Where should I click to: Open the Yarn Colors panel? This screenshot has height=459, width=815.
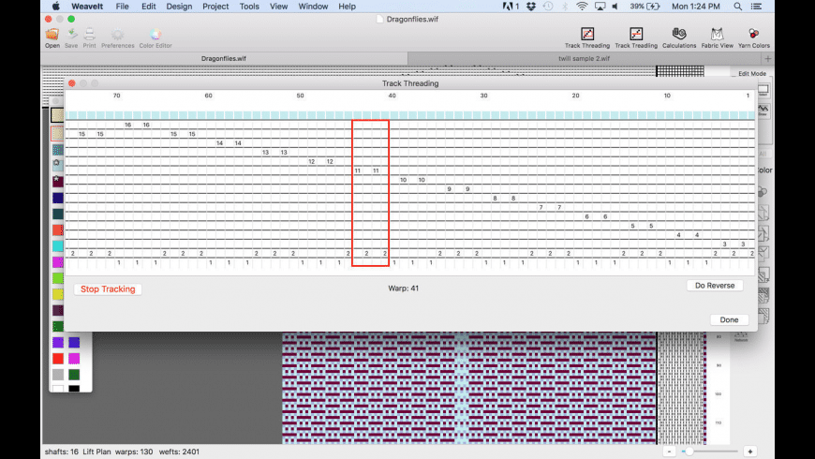[x=753, y=35]
